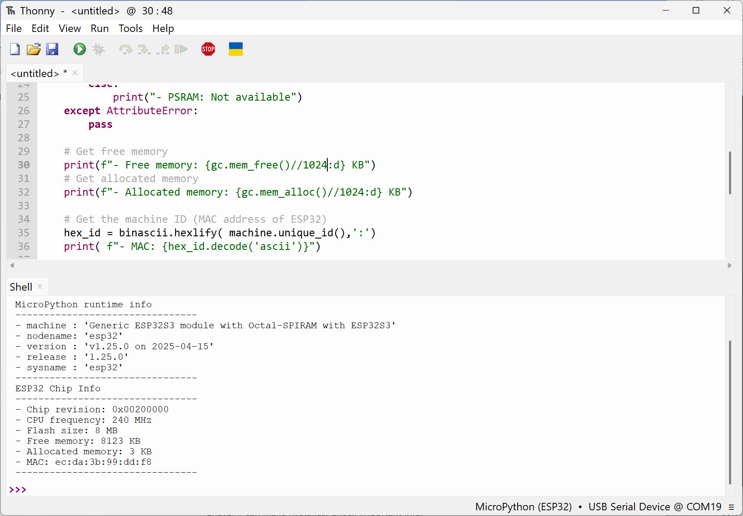Viewport: 743px width, 516px height.
Task: Click the '# Get free memory' comment
Action: click(x=116, y=151)
